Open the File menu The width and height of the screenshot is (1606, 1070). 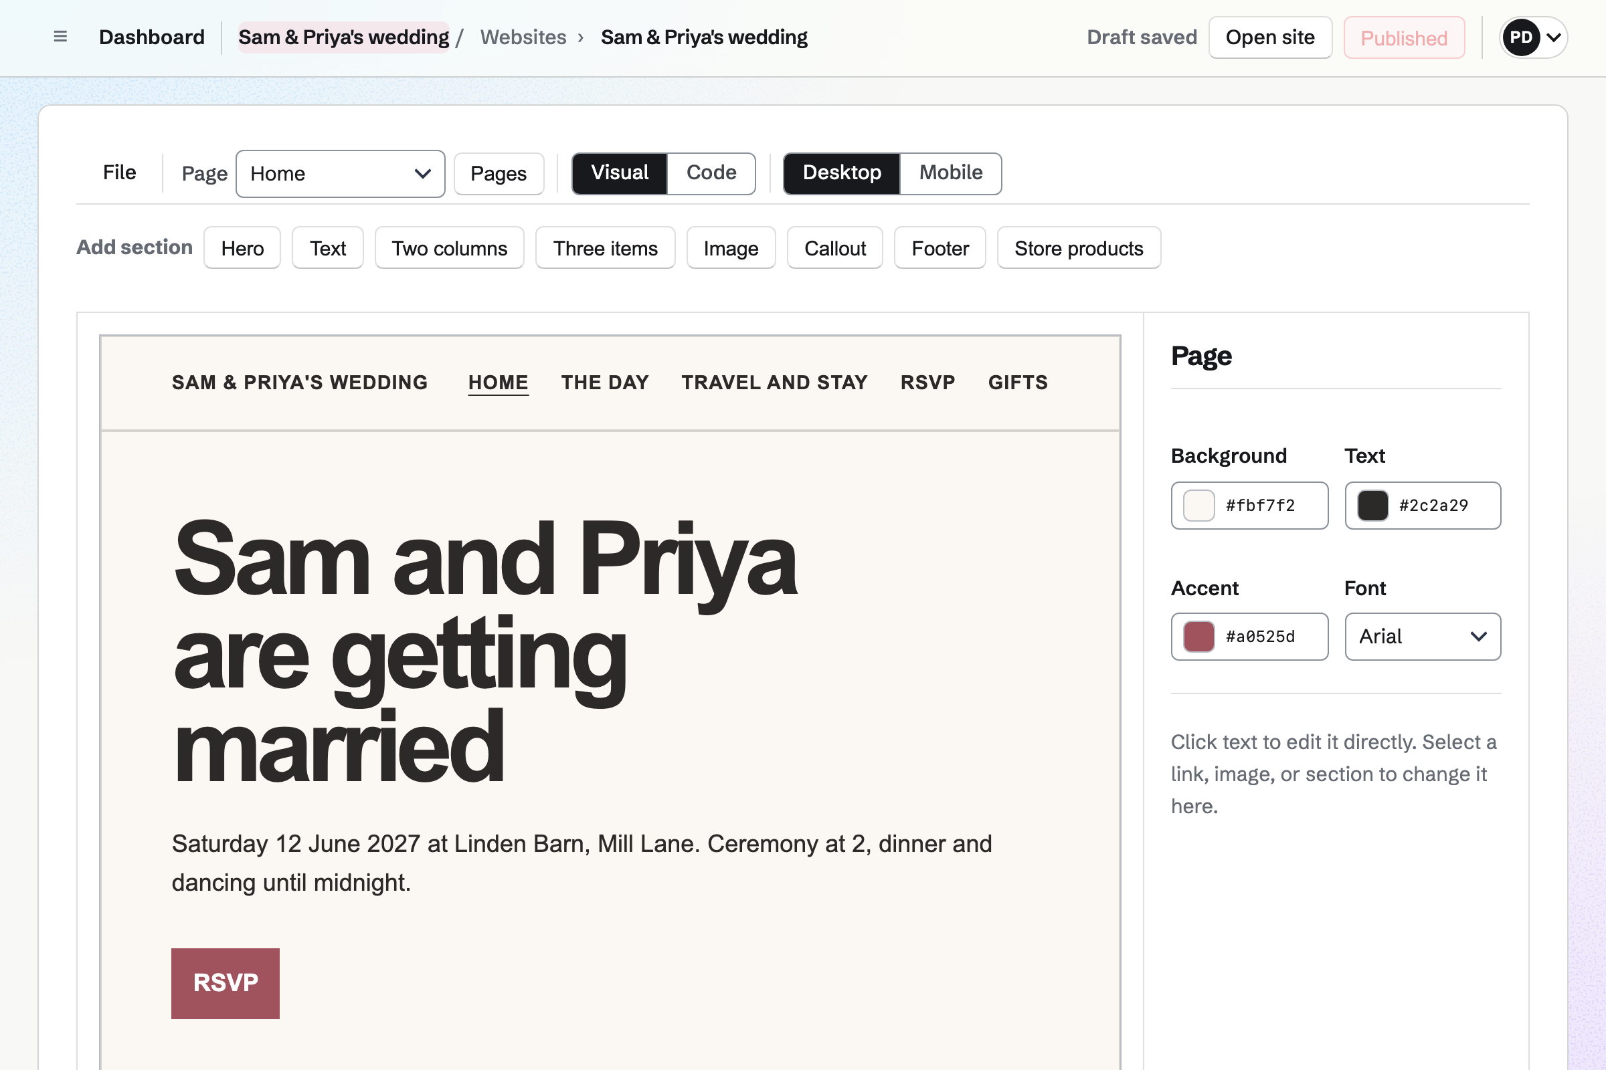pos(120,173)
